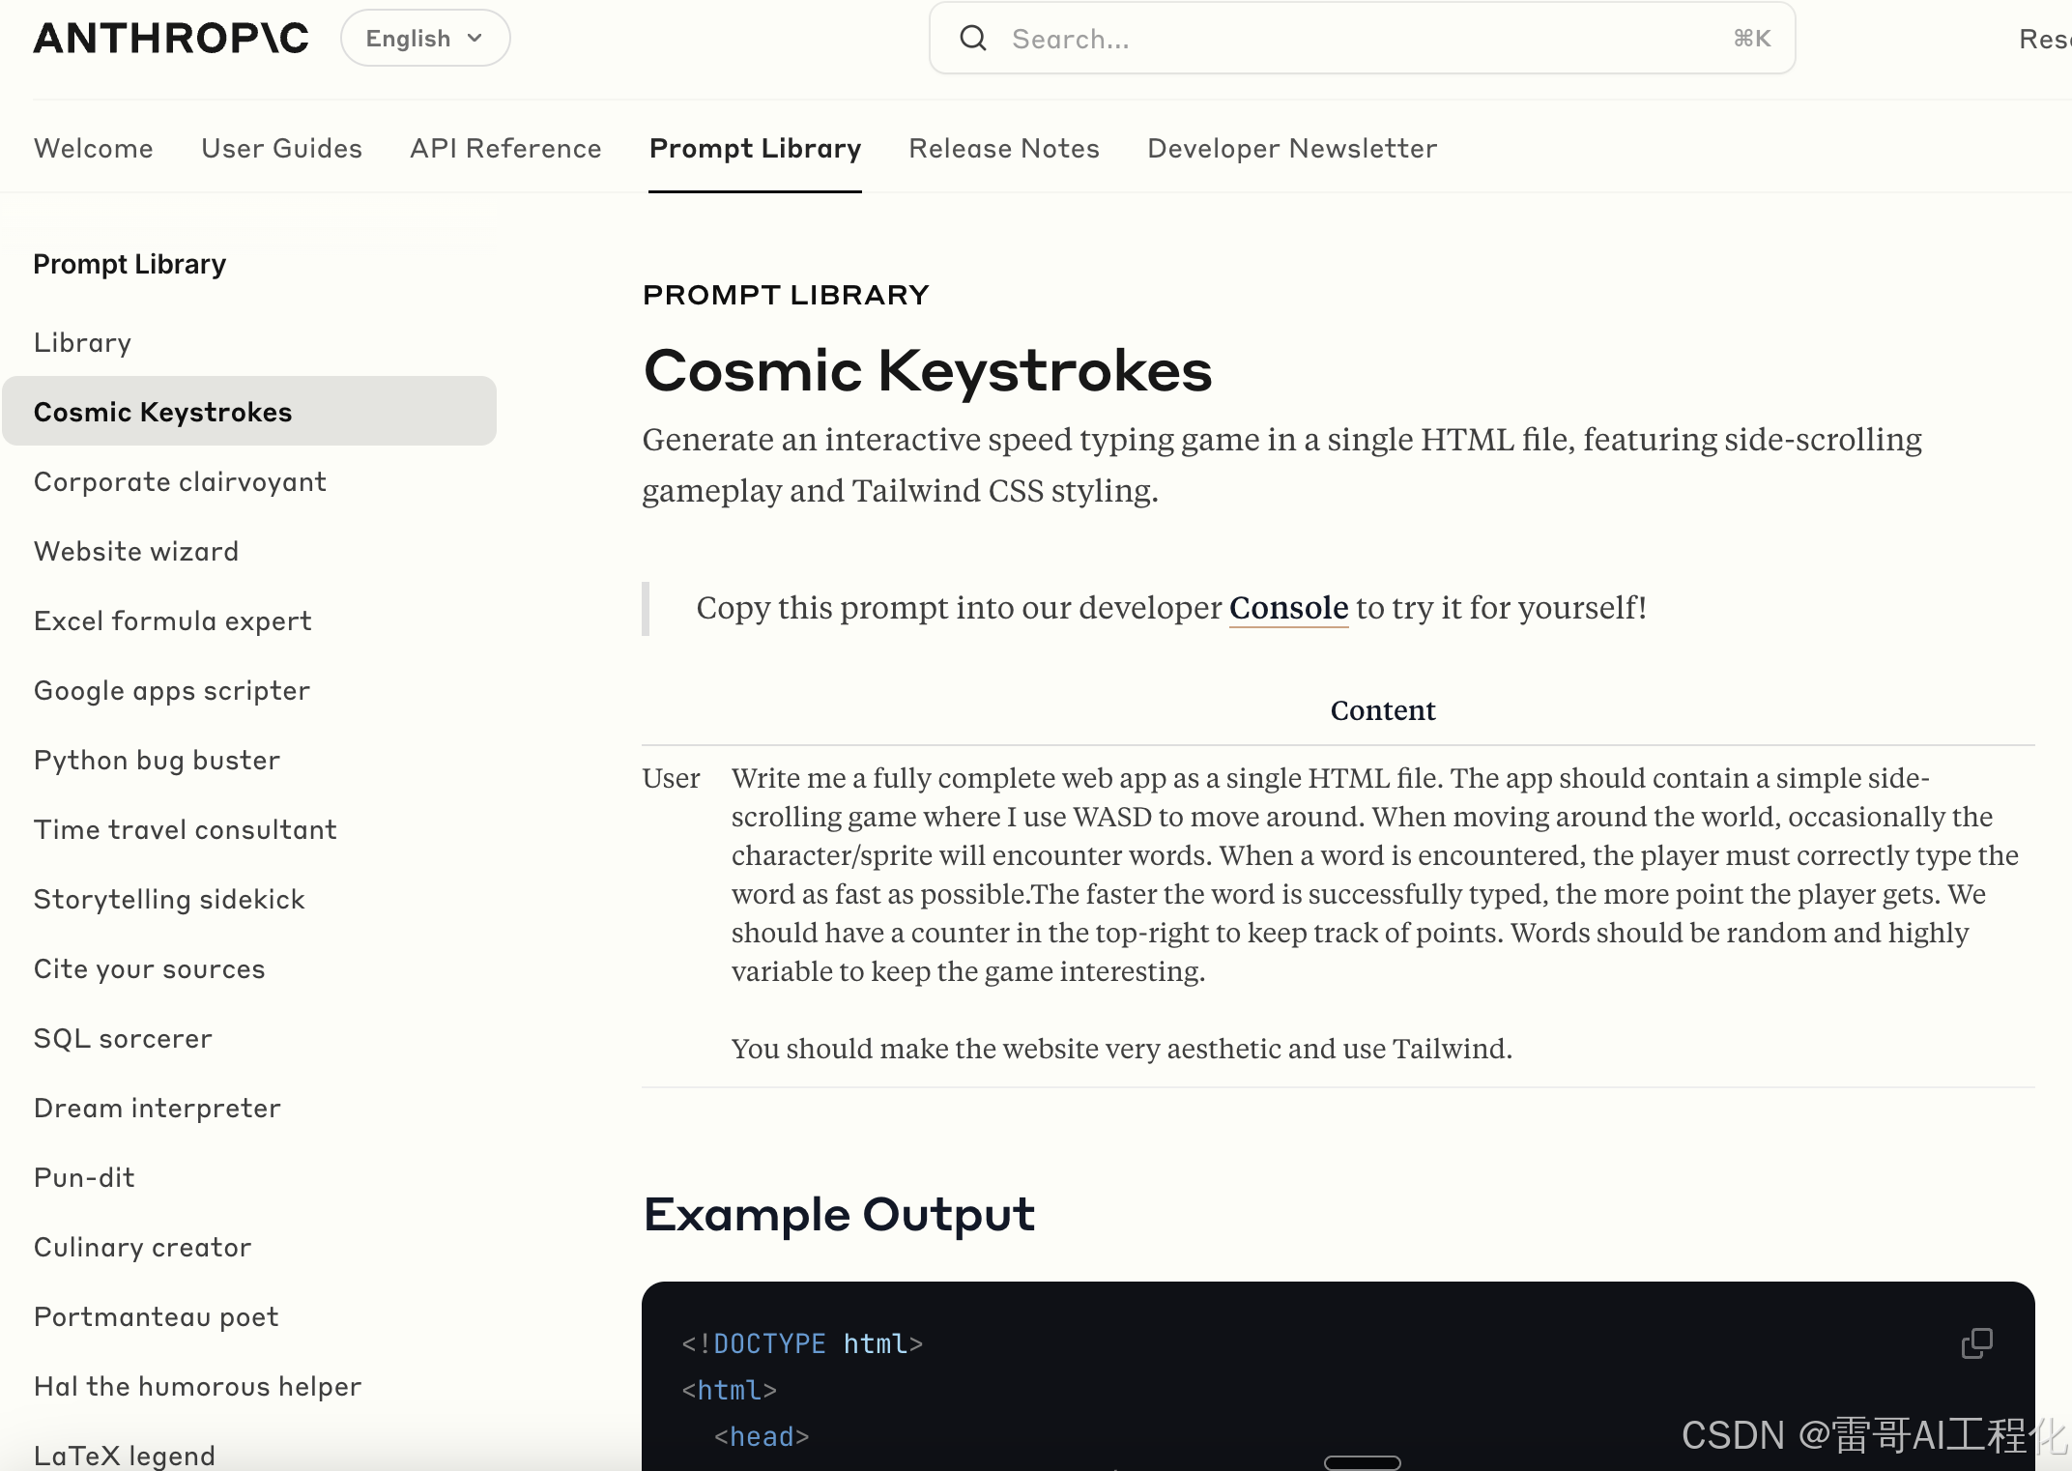Image resolution: width=2072 pixels, height=1471 pixels.
Task: Open the Dream interpreter prompt
Action: 158,1109
